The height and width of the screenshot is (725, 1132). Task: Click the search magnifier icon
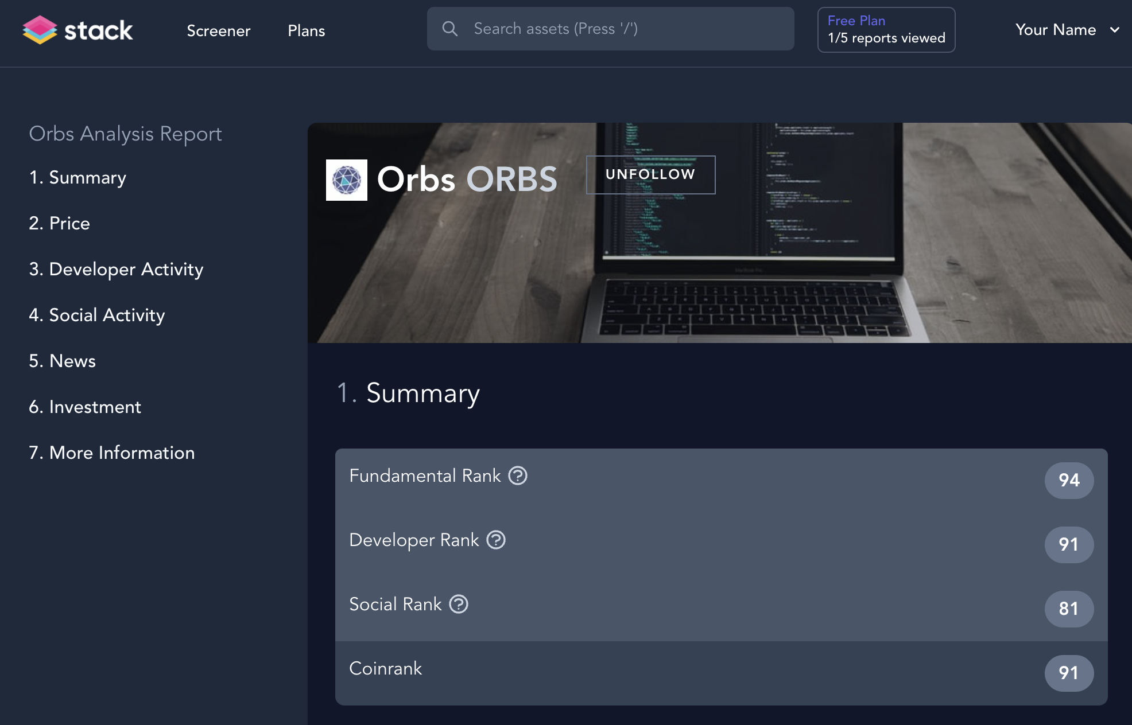450,29
